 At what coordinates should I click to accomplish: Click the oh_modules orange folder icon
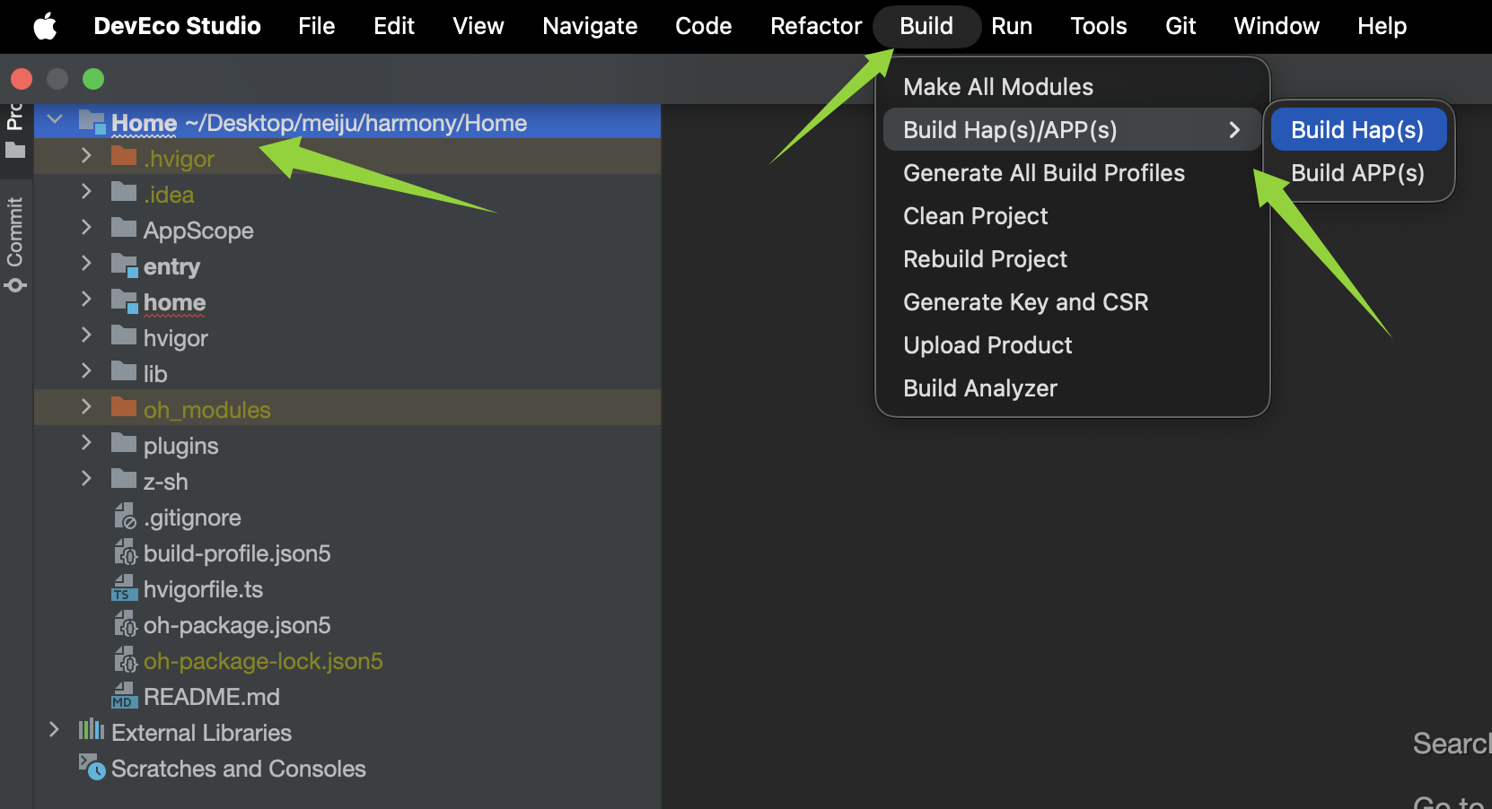pos(124,407)
